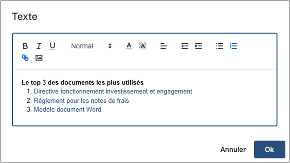Click the up-down arrows beside Normal
Image resolution: width=290 pixels, height=163 pixels.
[110, 46]
